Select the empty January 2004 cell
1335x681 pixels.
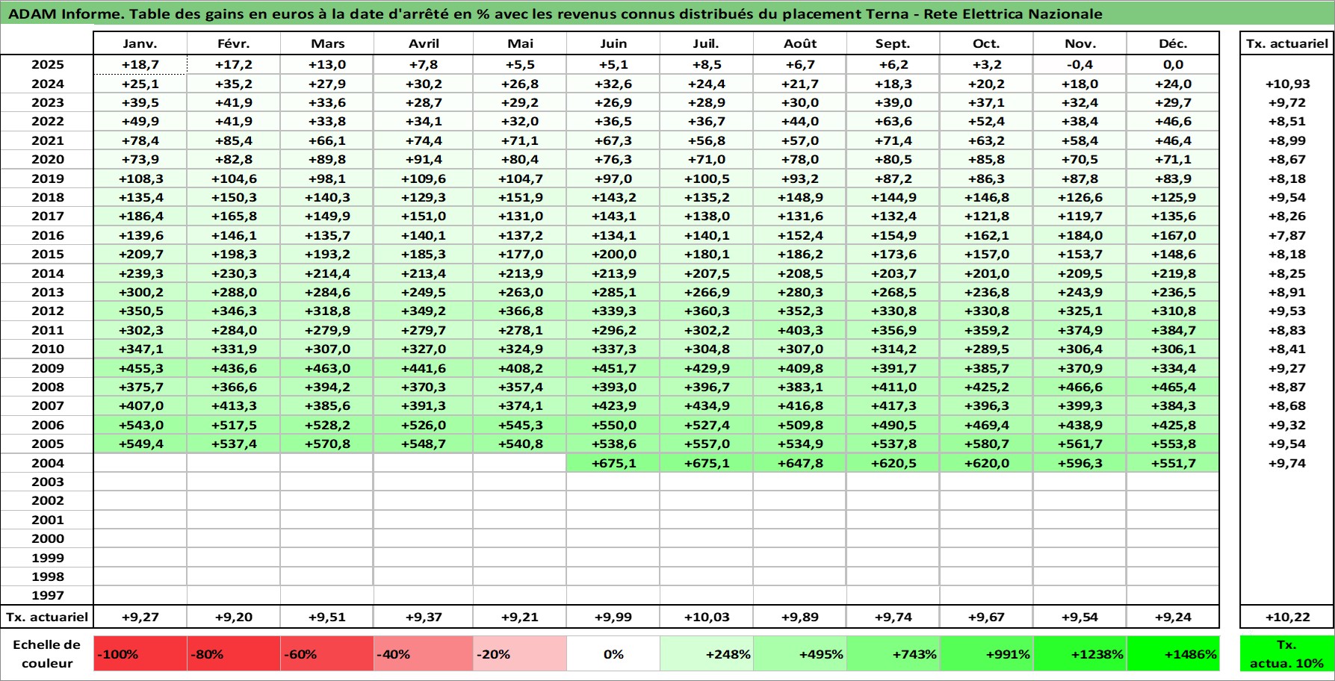pyautogui.click(x=140, y=463)
